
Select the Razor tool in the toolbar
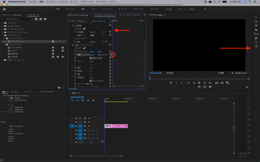click(256, 30)
